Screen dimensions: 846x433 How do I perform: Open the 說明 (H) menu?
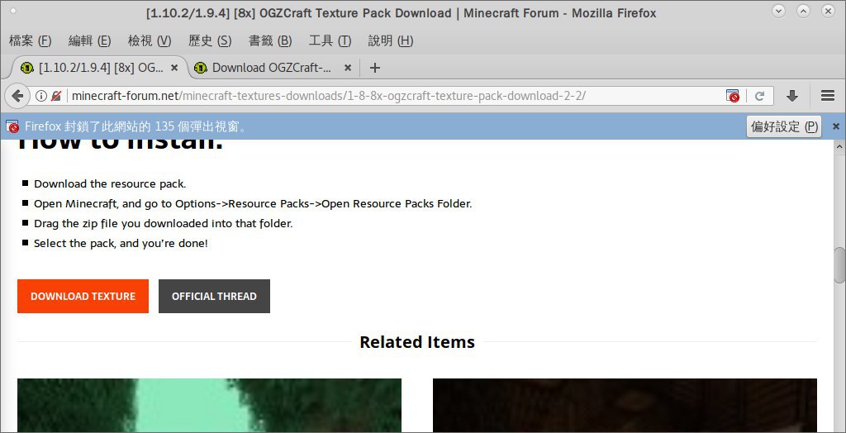click(x=390, y=40)
